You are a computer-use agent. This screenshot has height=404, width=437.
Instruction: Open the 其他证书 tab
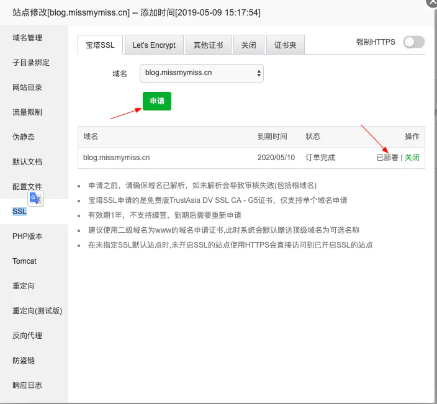[208, 45]
